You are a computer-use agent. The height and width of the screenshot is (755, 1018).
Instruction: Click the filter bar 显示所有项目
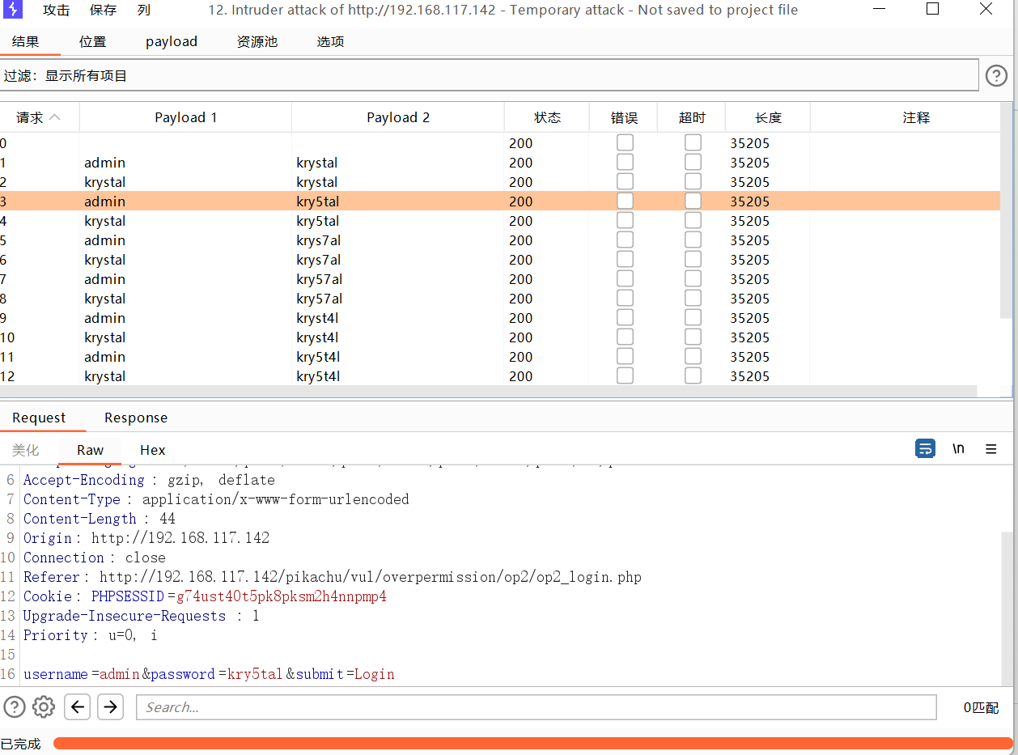click(490, 75)
